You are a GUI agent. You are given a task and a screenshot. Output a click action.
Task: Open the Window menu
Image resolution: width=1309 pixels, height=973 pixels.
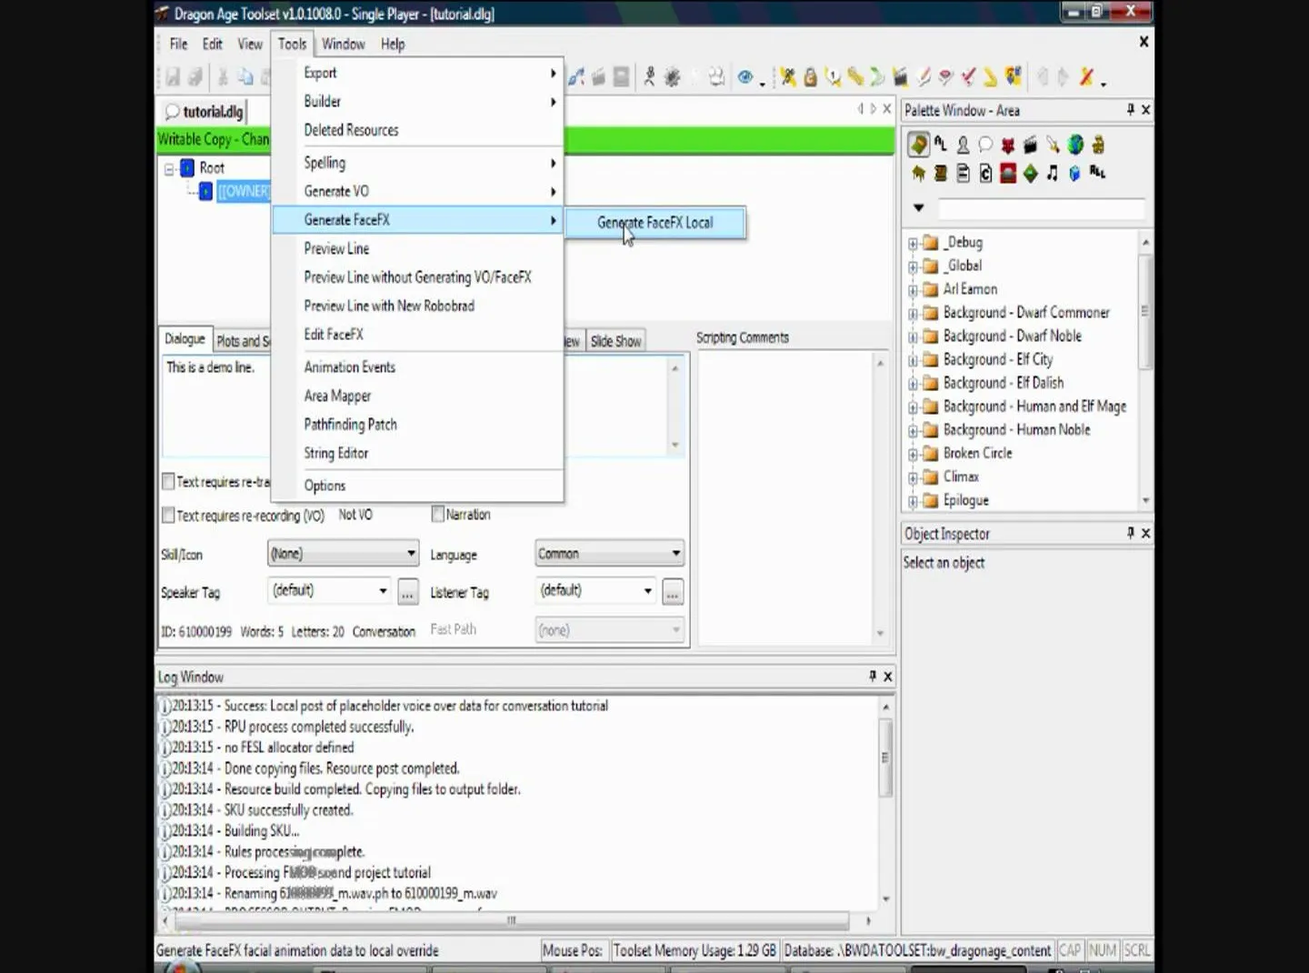click(x=343, y=44)
